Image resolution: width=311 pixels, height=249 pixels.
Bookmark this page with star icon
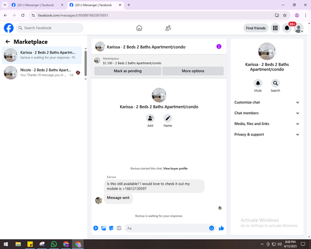[285, 16]
